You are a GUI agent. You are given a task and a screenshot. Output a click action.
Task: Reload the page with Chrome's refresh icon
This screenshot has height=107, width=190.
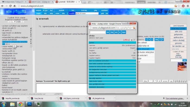(10, 6)
